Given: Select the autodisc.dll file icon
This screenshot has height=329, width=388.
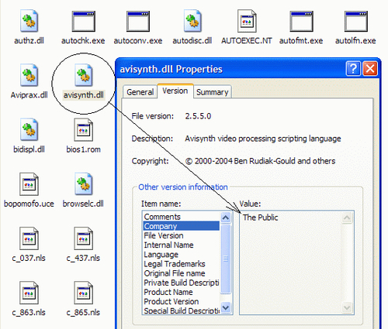Looking at the screenshot, I should point(192,21).
